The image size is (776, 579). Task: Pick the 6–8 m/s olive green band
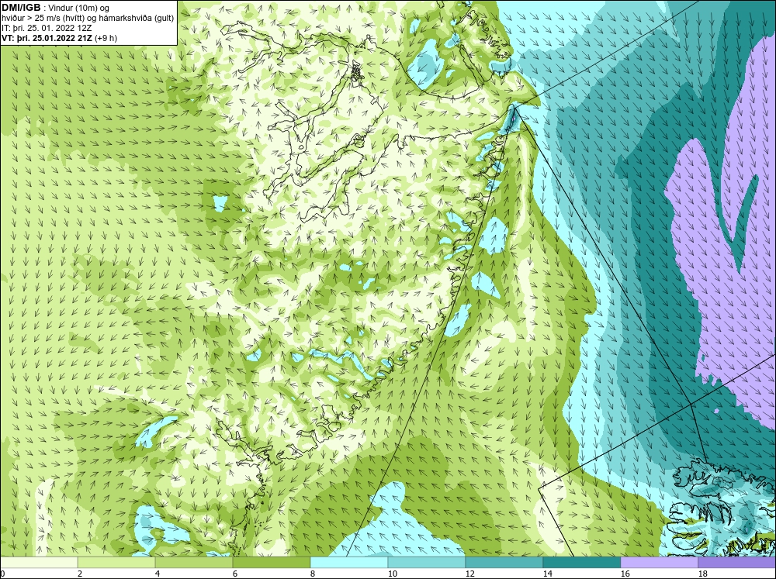tap(272, 562)
